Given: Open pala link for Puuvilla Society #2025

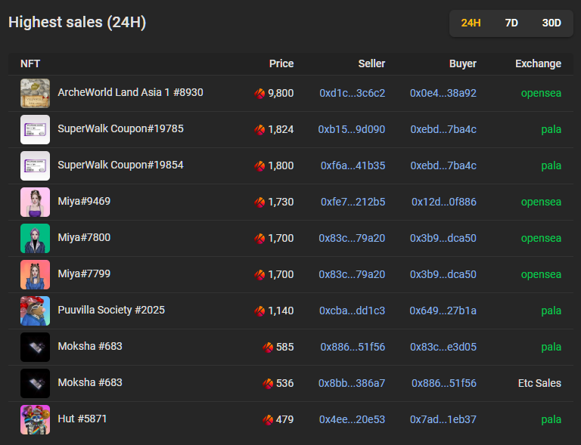Looking at the screenshot, I should pyautogui.click(x=551, y=311).
